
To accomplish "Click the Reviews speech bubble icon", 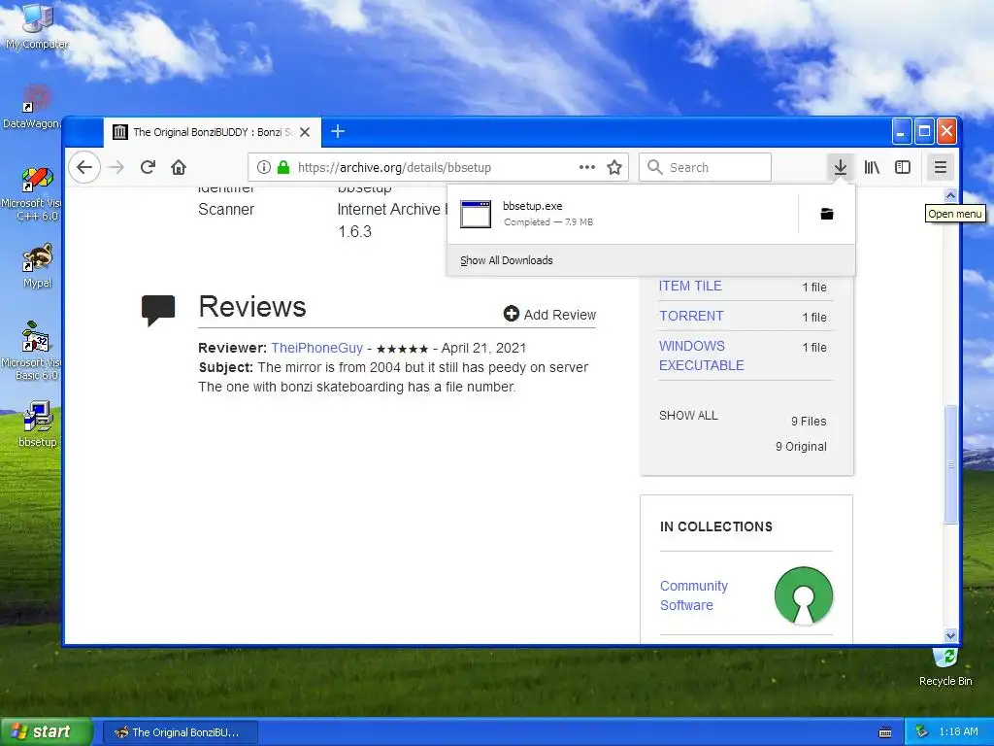I will pos(158,310).
